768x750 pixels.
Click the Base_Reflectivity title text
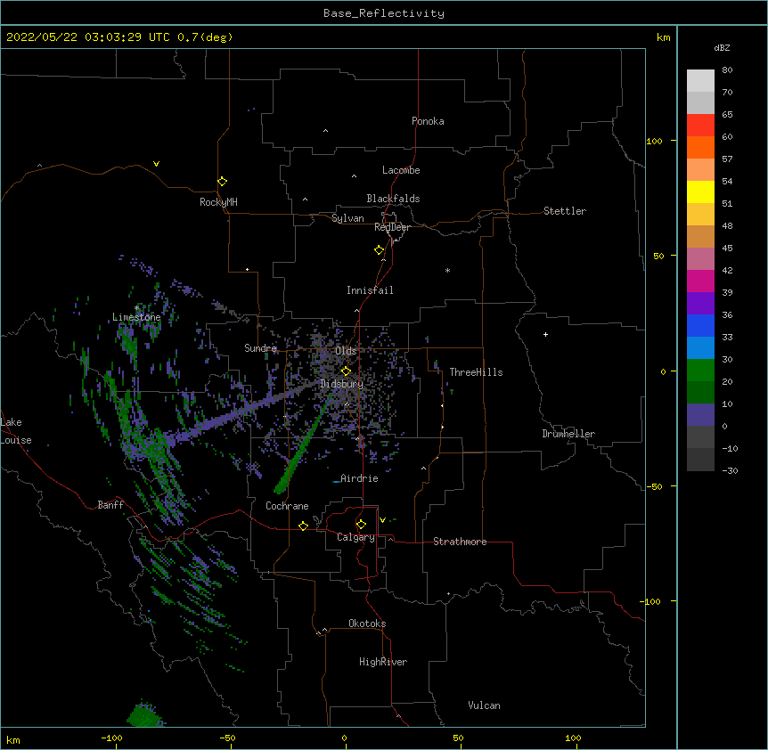(x=384, y=13)
